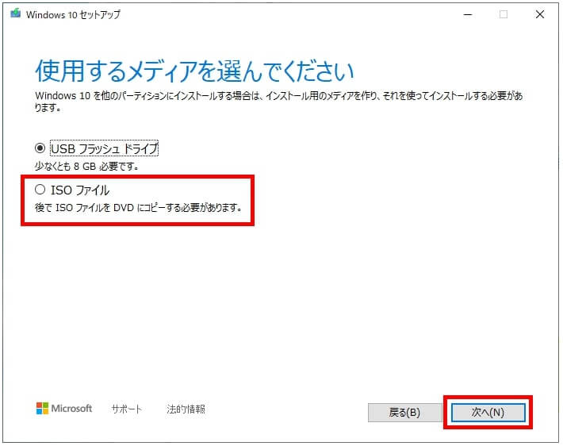Click the Windows 10 setup title bar icon
Screen dimensions: 563x446
coord(15,14)
